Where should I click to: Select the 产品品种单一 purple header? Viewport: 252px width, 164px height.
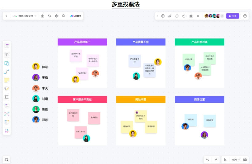[x=82, y=42]
